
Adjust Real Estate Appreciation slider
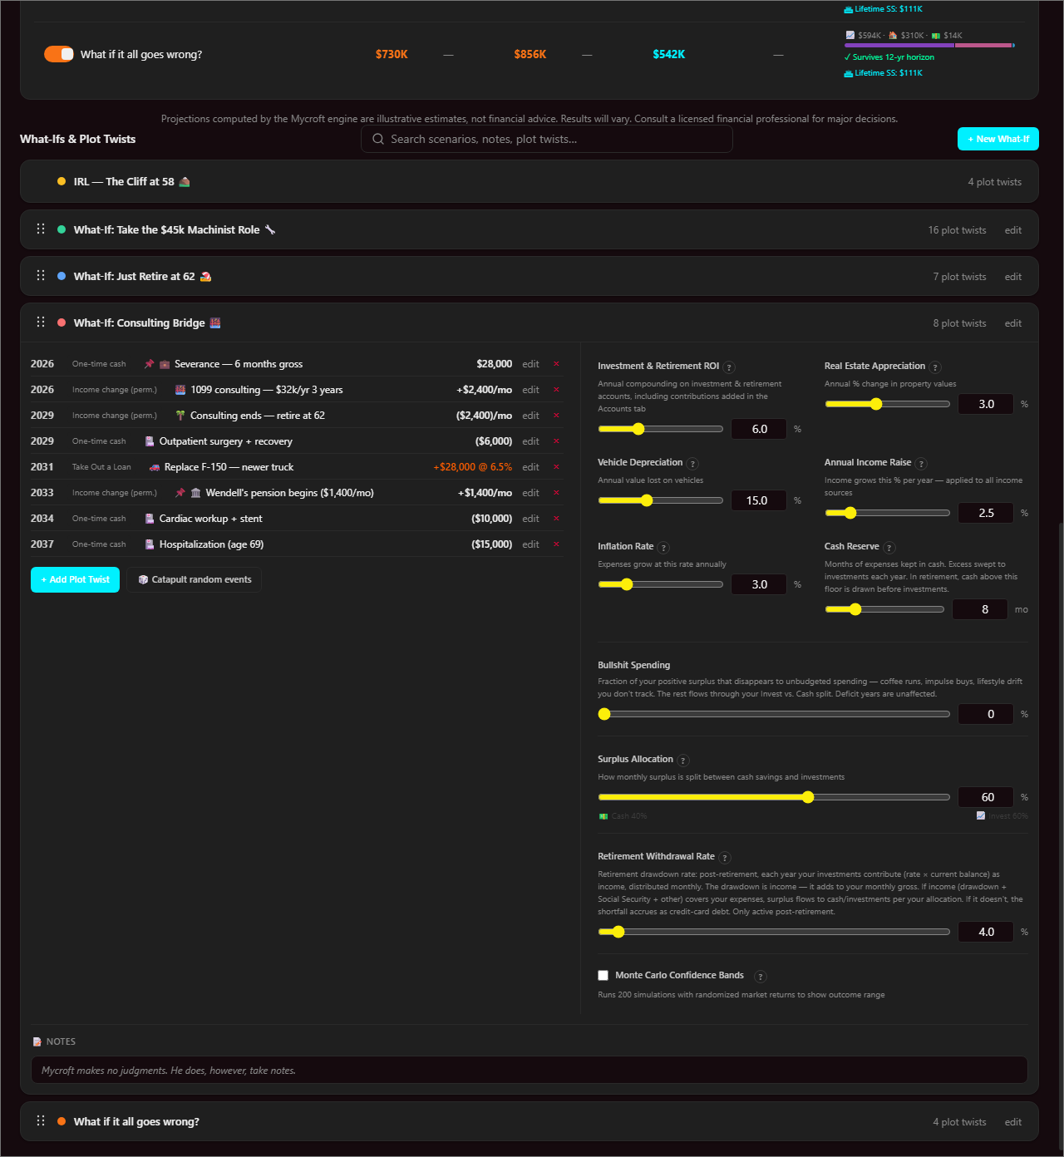coord(887,404)
